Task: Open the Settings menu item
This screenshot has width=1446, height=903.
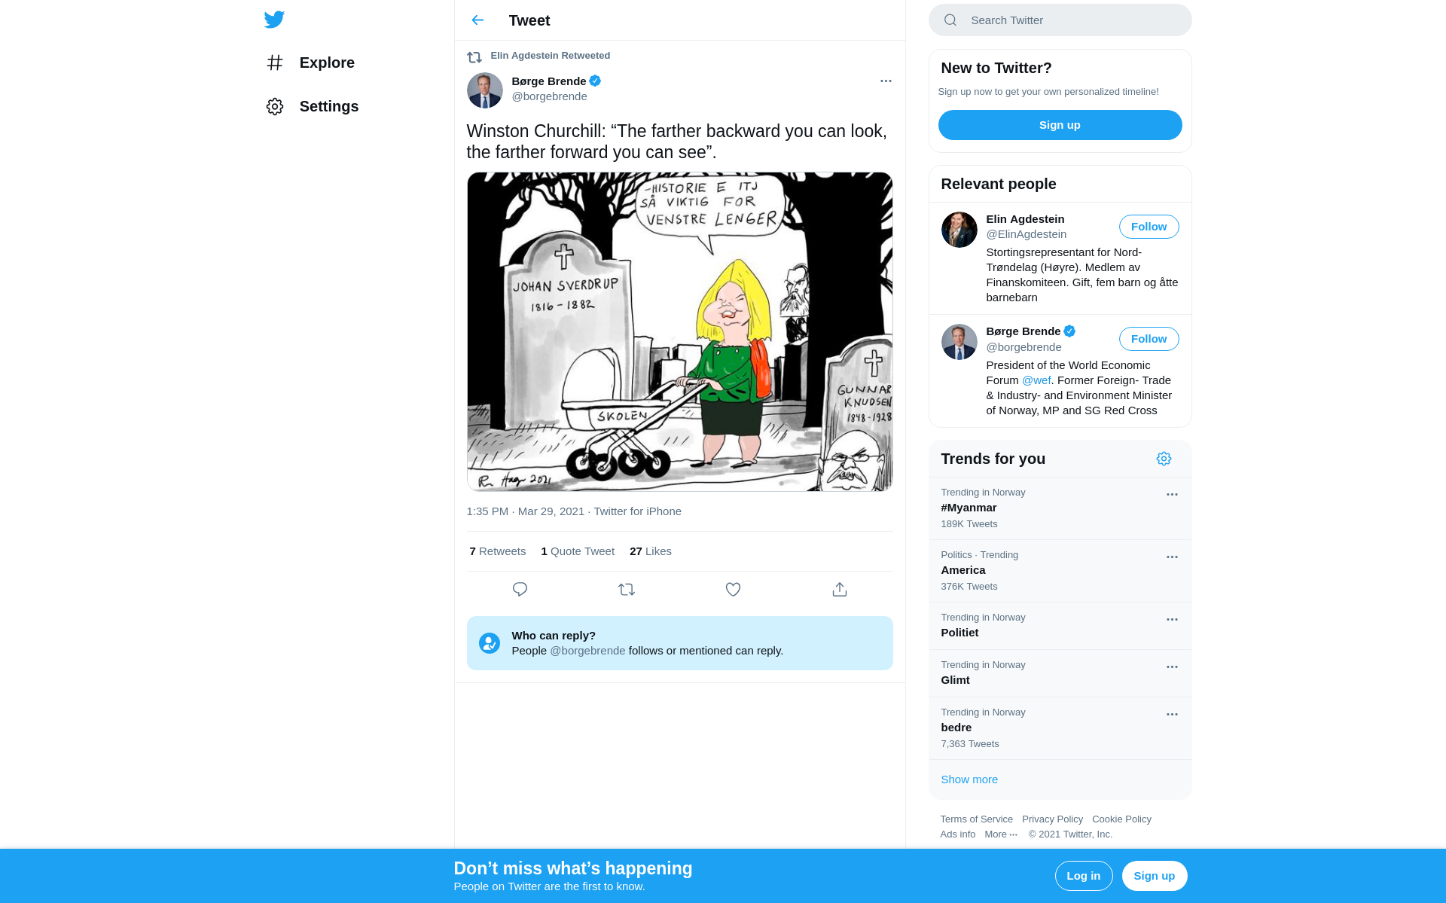Action: tap(313, 106)
